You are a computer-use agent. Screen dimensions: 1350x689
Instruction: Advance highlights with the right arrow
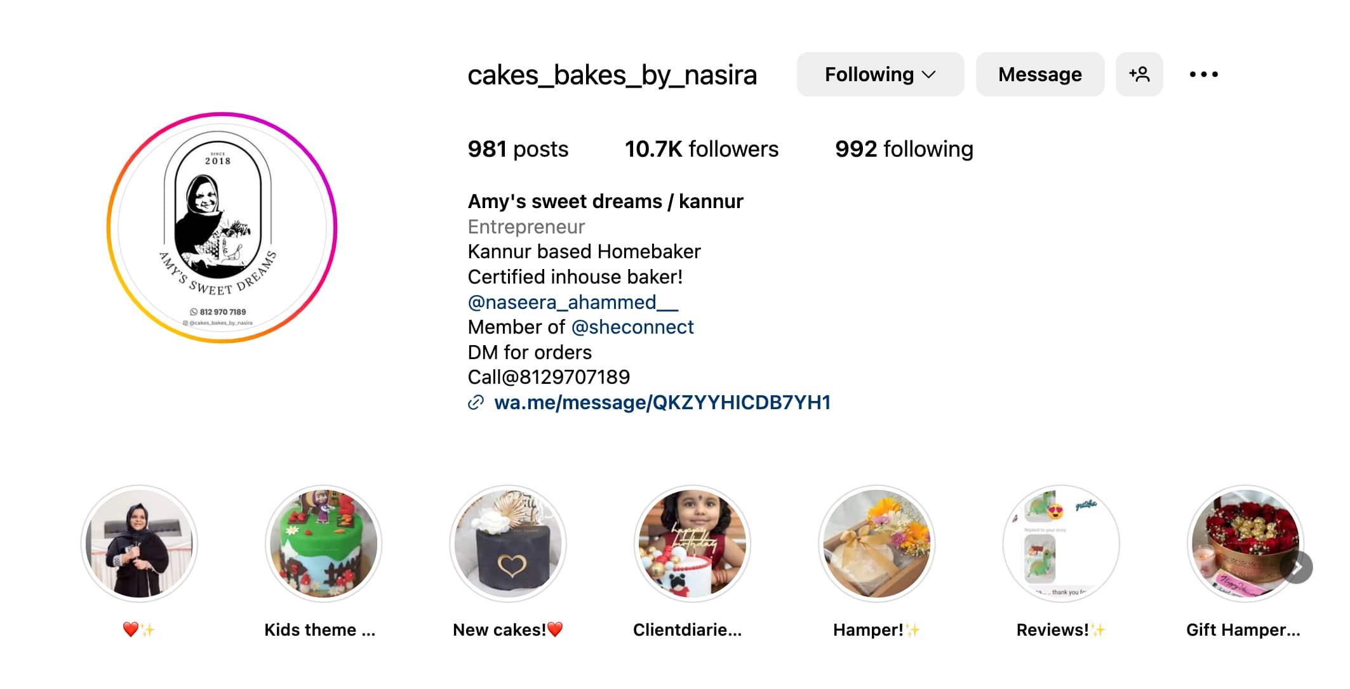point(1297,567)
